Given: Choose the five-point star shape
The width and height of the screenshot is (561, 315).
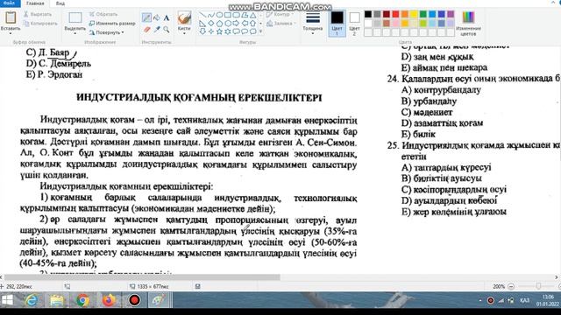Looking at the screenshot, I should coord(219,31).
